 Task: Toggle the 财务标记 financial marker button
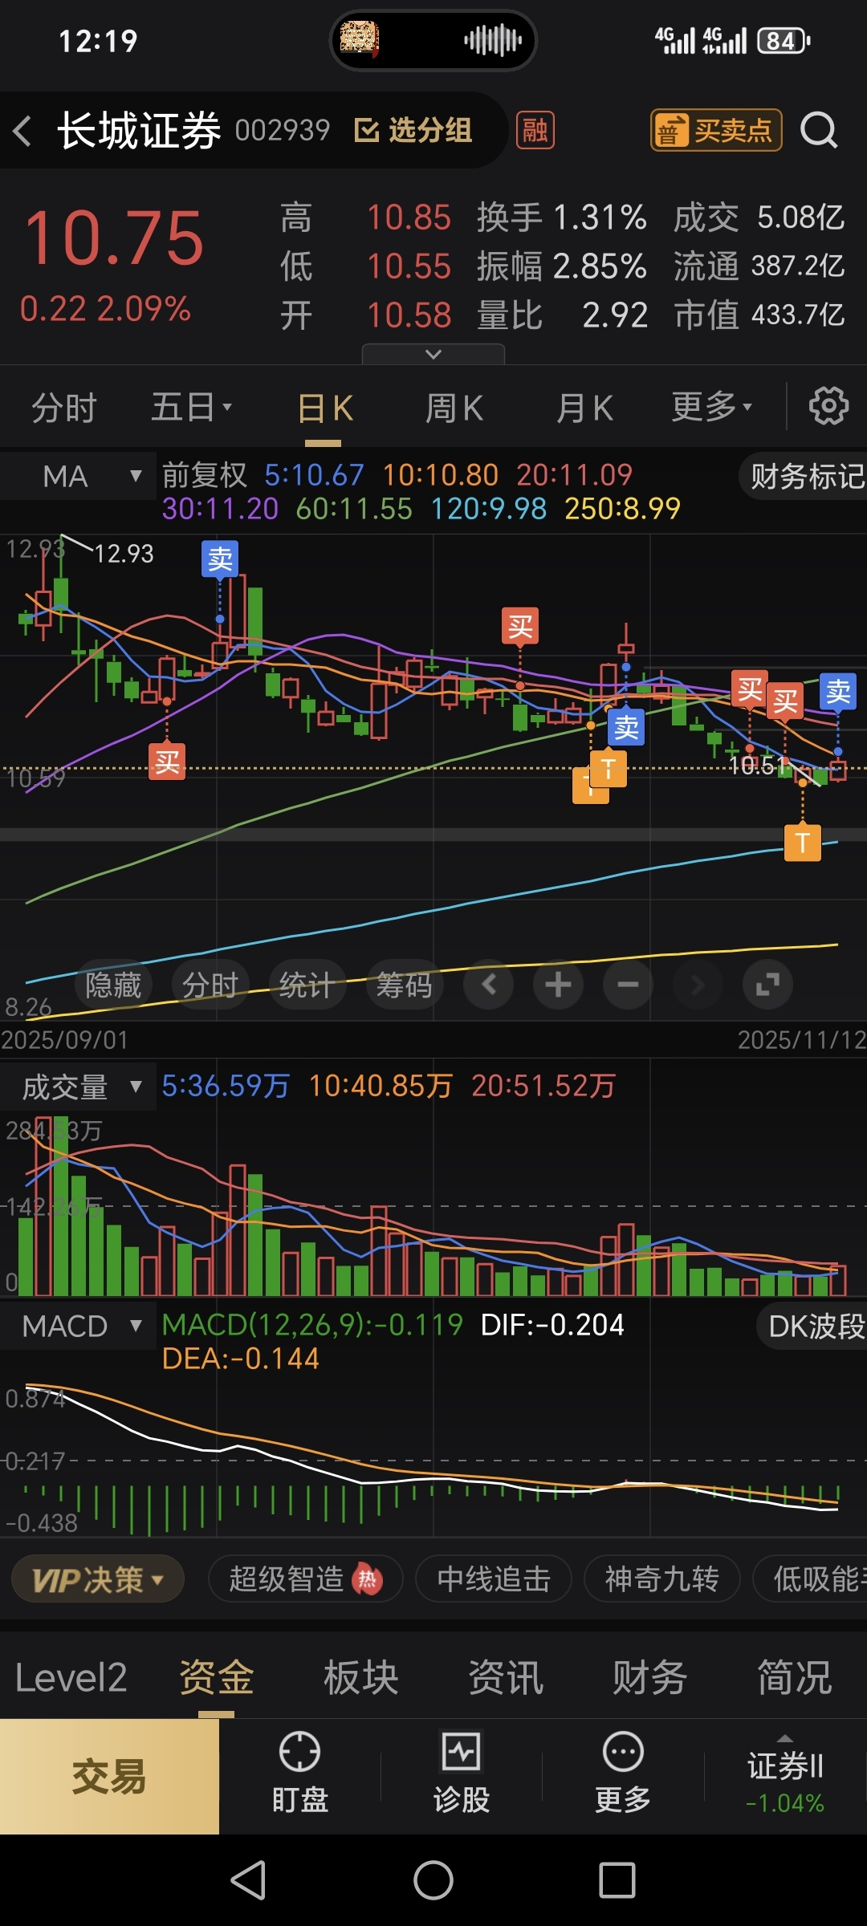[804, 477]
